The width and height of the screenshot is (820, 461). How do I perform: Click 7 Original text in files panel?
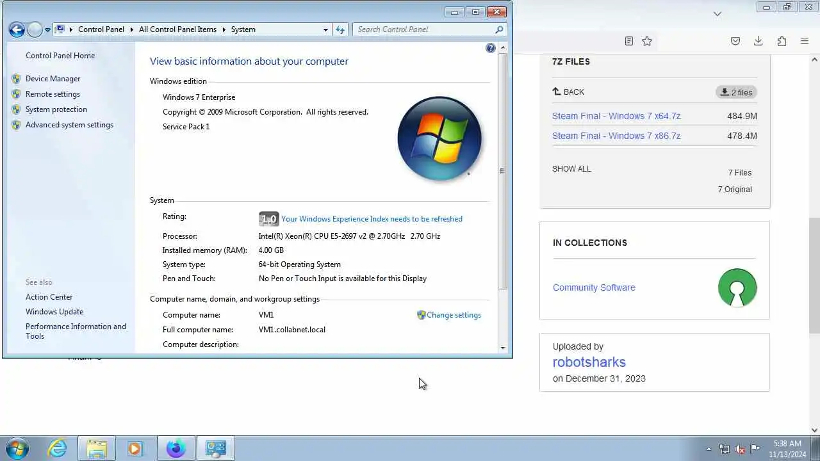pyautogui.click(x=735, y=190)
